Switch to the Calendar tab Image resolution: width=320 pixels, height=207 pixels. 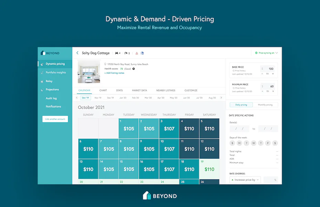84,90
